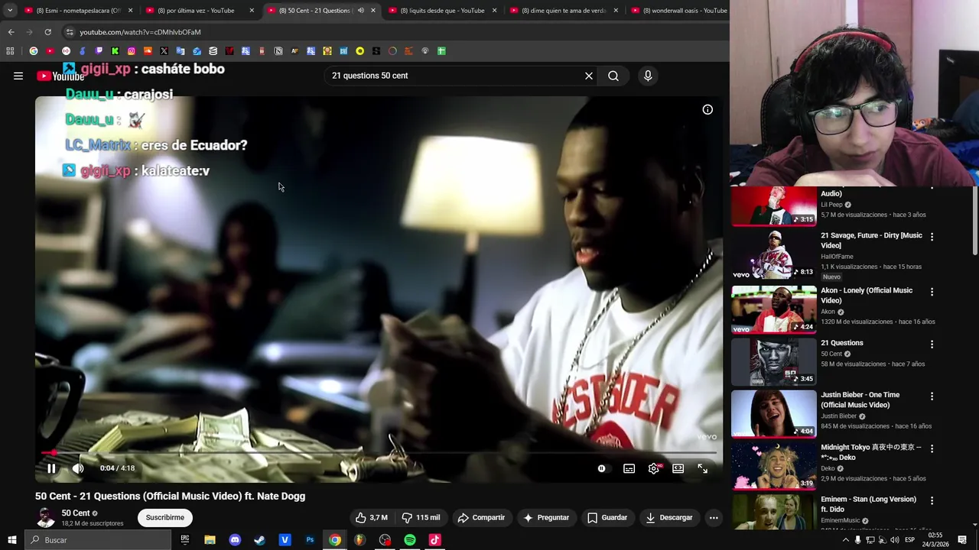Screen dimensions: 979x550
Task: Open Chrome tab search dropdown
Action: (10, 11)
